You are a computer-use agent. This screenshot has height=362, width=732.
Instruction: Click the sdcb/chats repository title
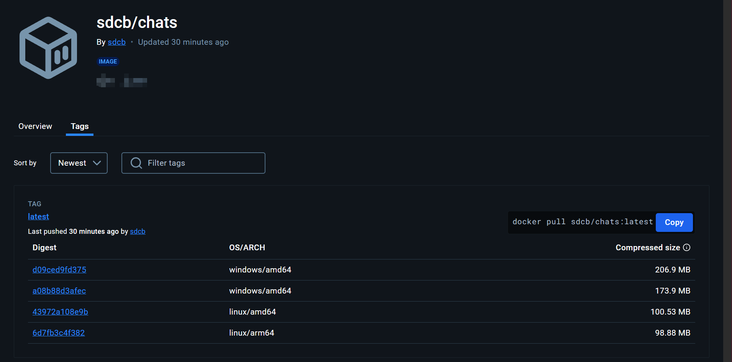[137, 23]
